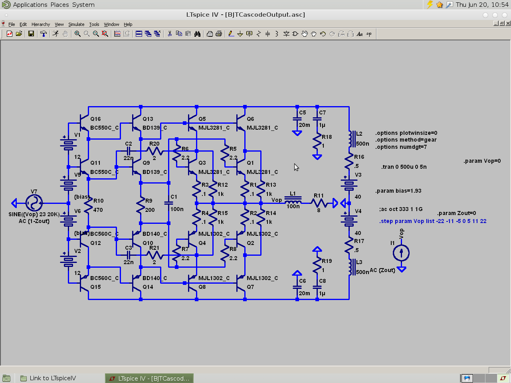Place a Ground symbol tool
This screenshot has height=383, width=511.
(240, 34)
